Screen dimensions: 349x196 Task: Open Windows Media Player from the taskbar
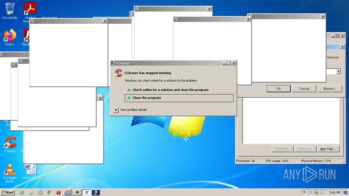[x=40, y=192]
